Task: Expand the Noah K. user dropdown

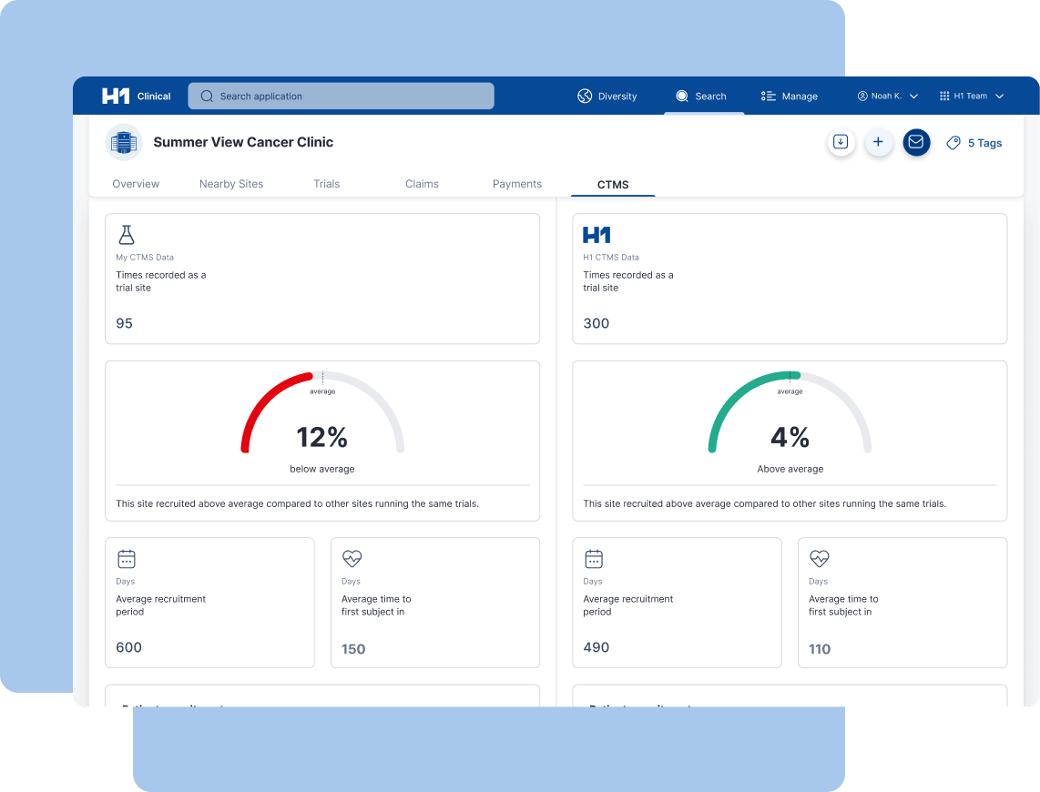Action: point(887,96)
